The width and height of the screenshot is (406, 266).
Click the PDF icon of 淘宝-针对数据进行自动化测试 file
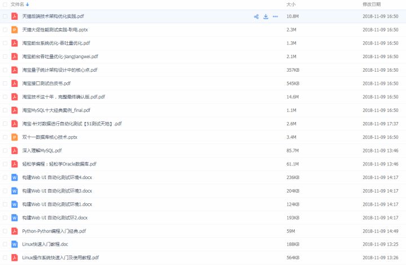coord(15,124)
